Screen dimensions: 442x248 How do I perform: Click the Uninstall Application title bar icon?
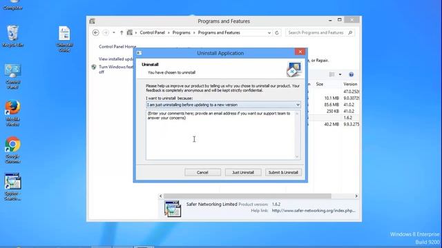click(x=139, y=53)
